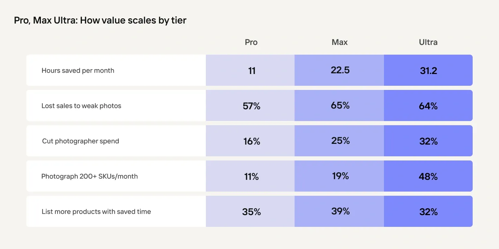The width and height of the screenshot is (499, 249).
Task: Click the Max hours saved value 22.5
Action: click(340, 70)
